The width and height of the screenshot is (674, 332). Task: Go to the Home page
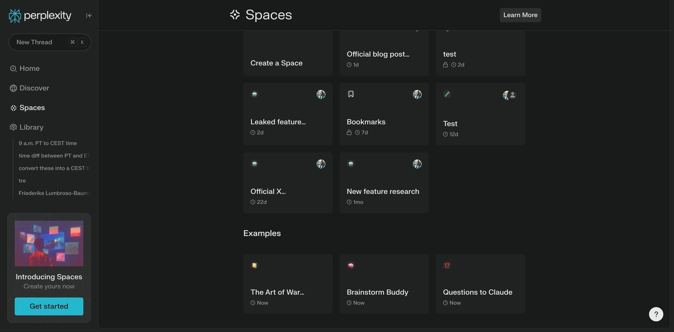coord(29,68)
